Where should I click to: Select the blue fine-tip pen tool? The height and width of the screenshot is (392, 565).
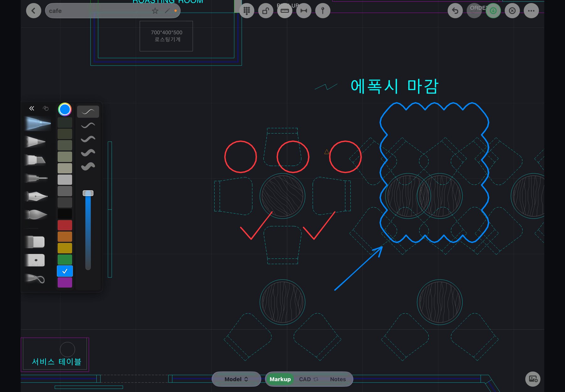coord(38,123)
